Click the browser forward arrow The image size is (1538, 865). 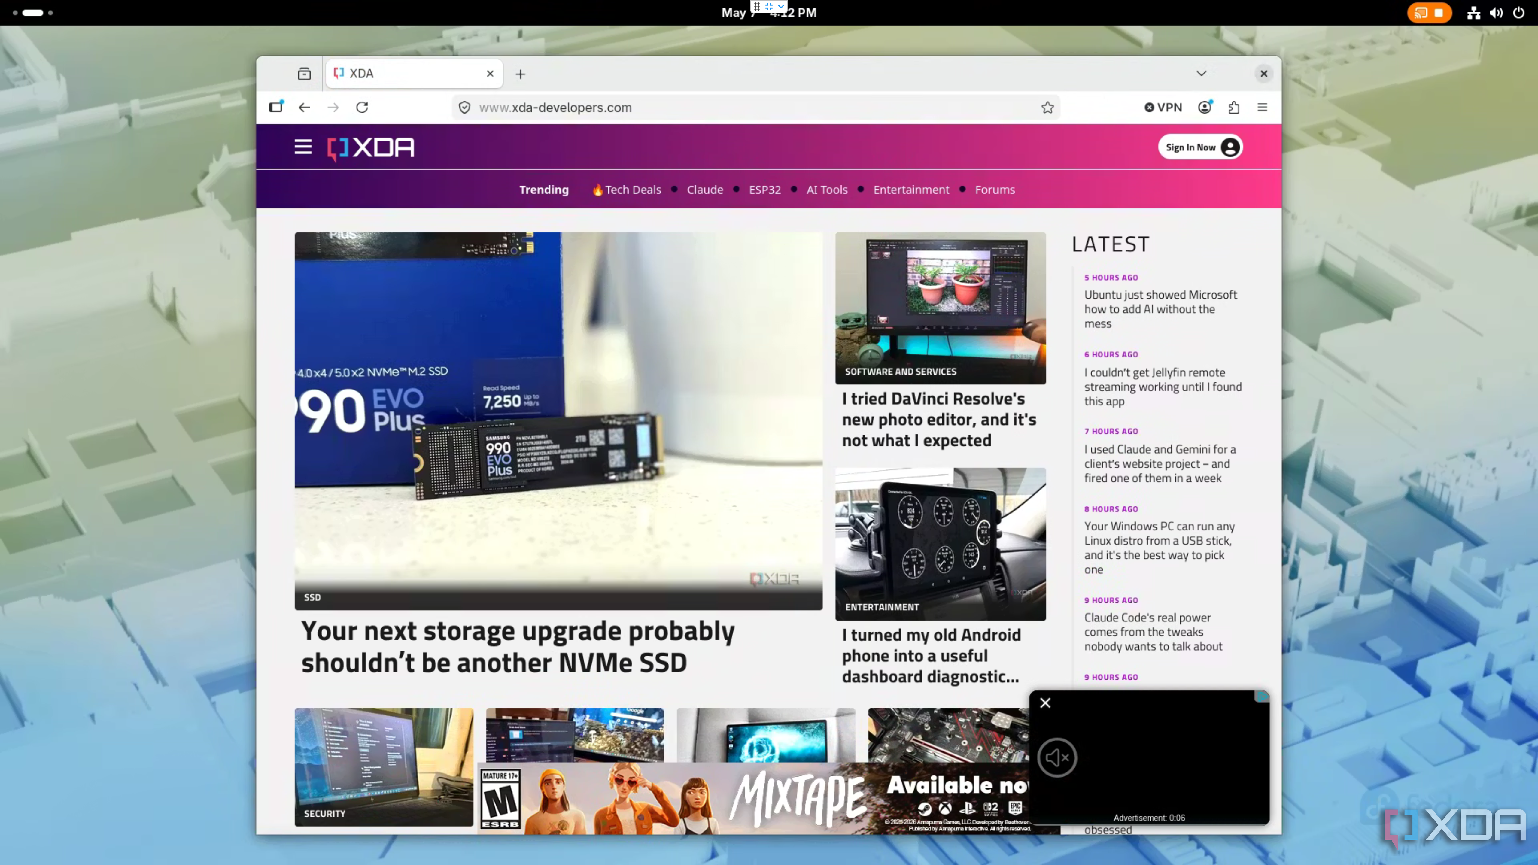pos(333,108)
